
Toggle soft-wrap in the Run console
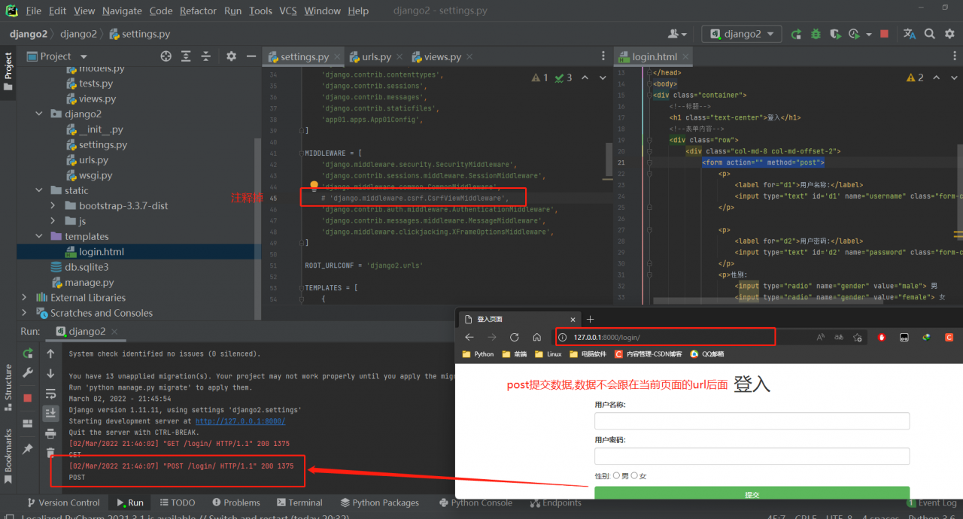coord(50,393)
